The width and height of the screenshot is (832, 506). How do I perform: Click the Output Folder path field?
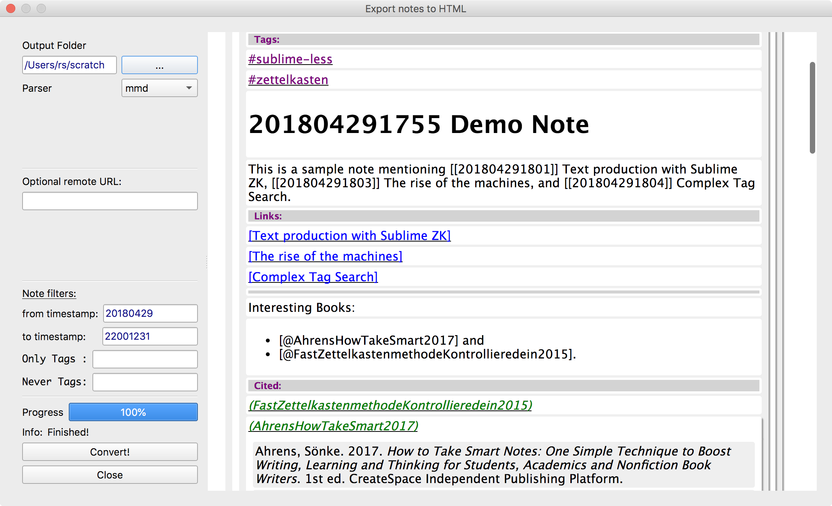coord(69,65)
